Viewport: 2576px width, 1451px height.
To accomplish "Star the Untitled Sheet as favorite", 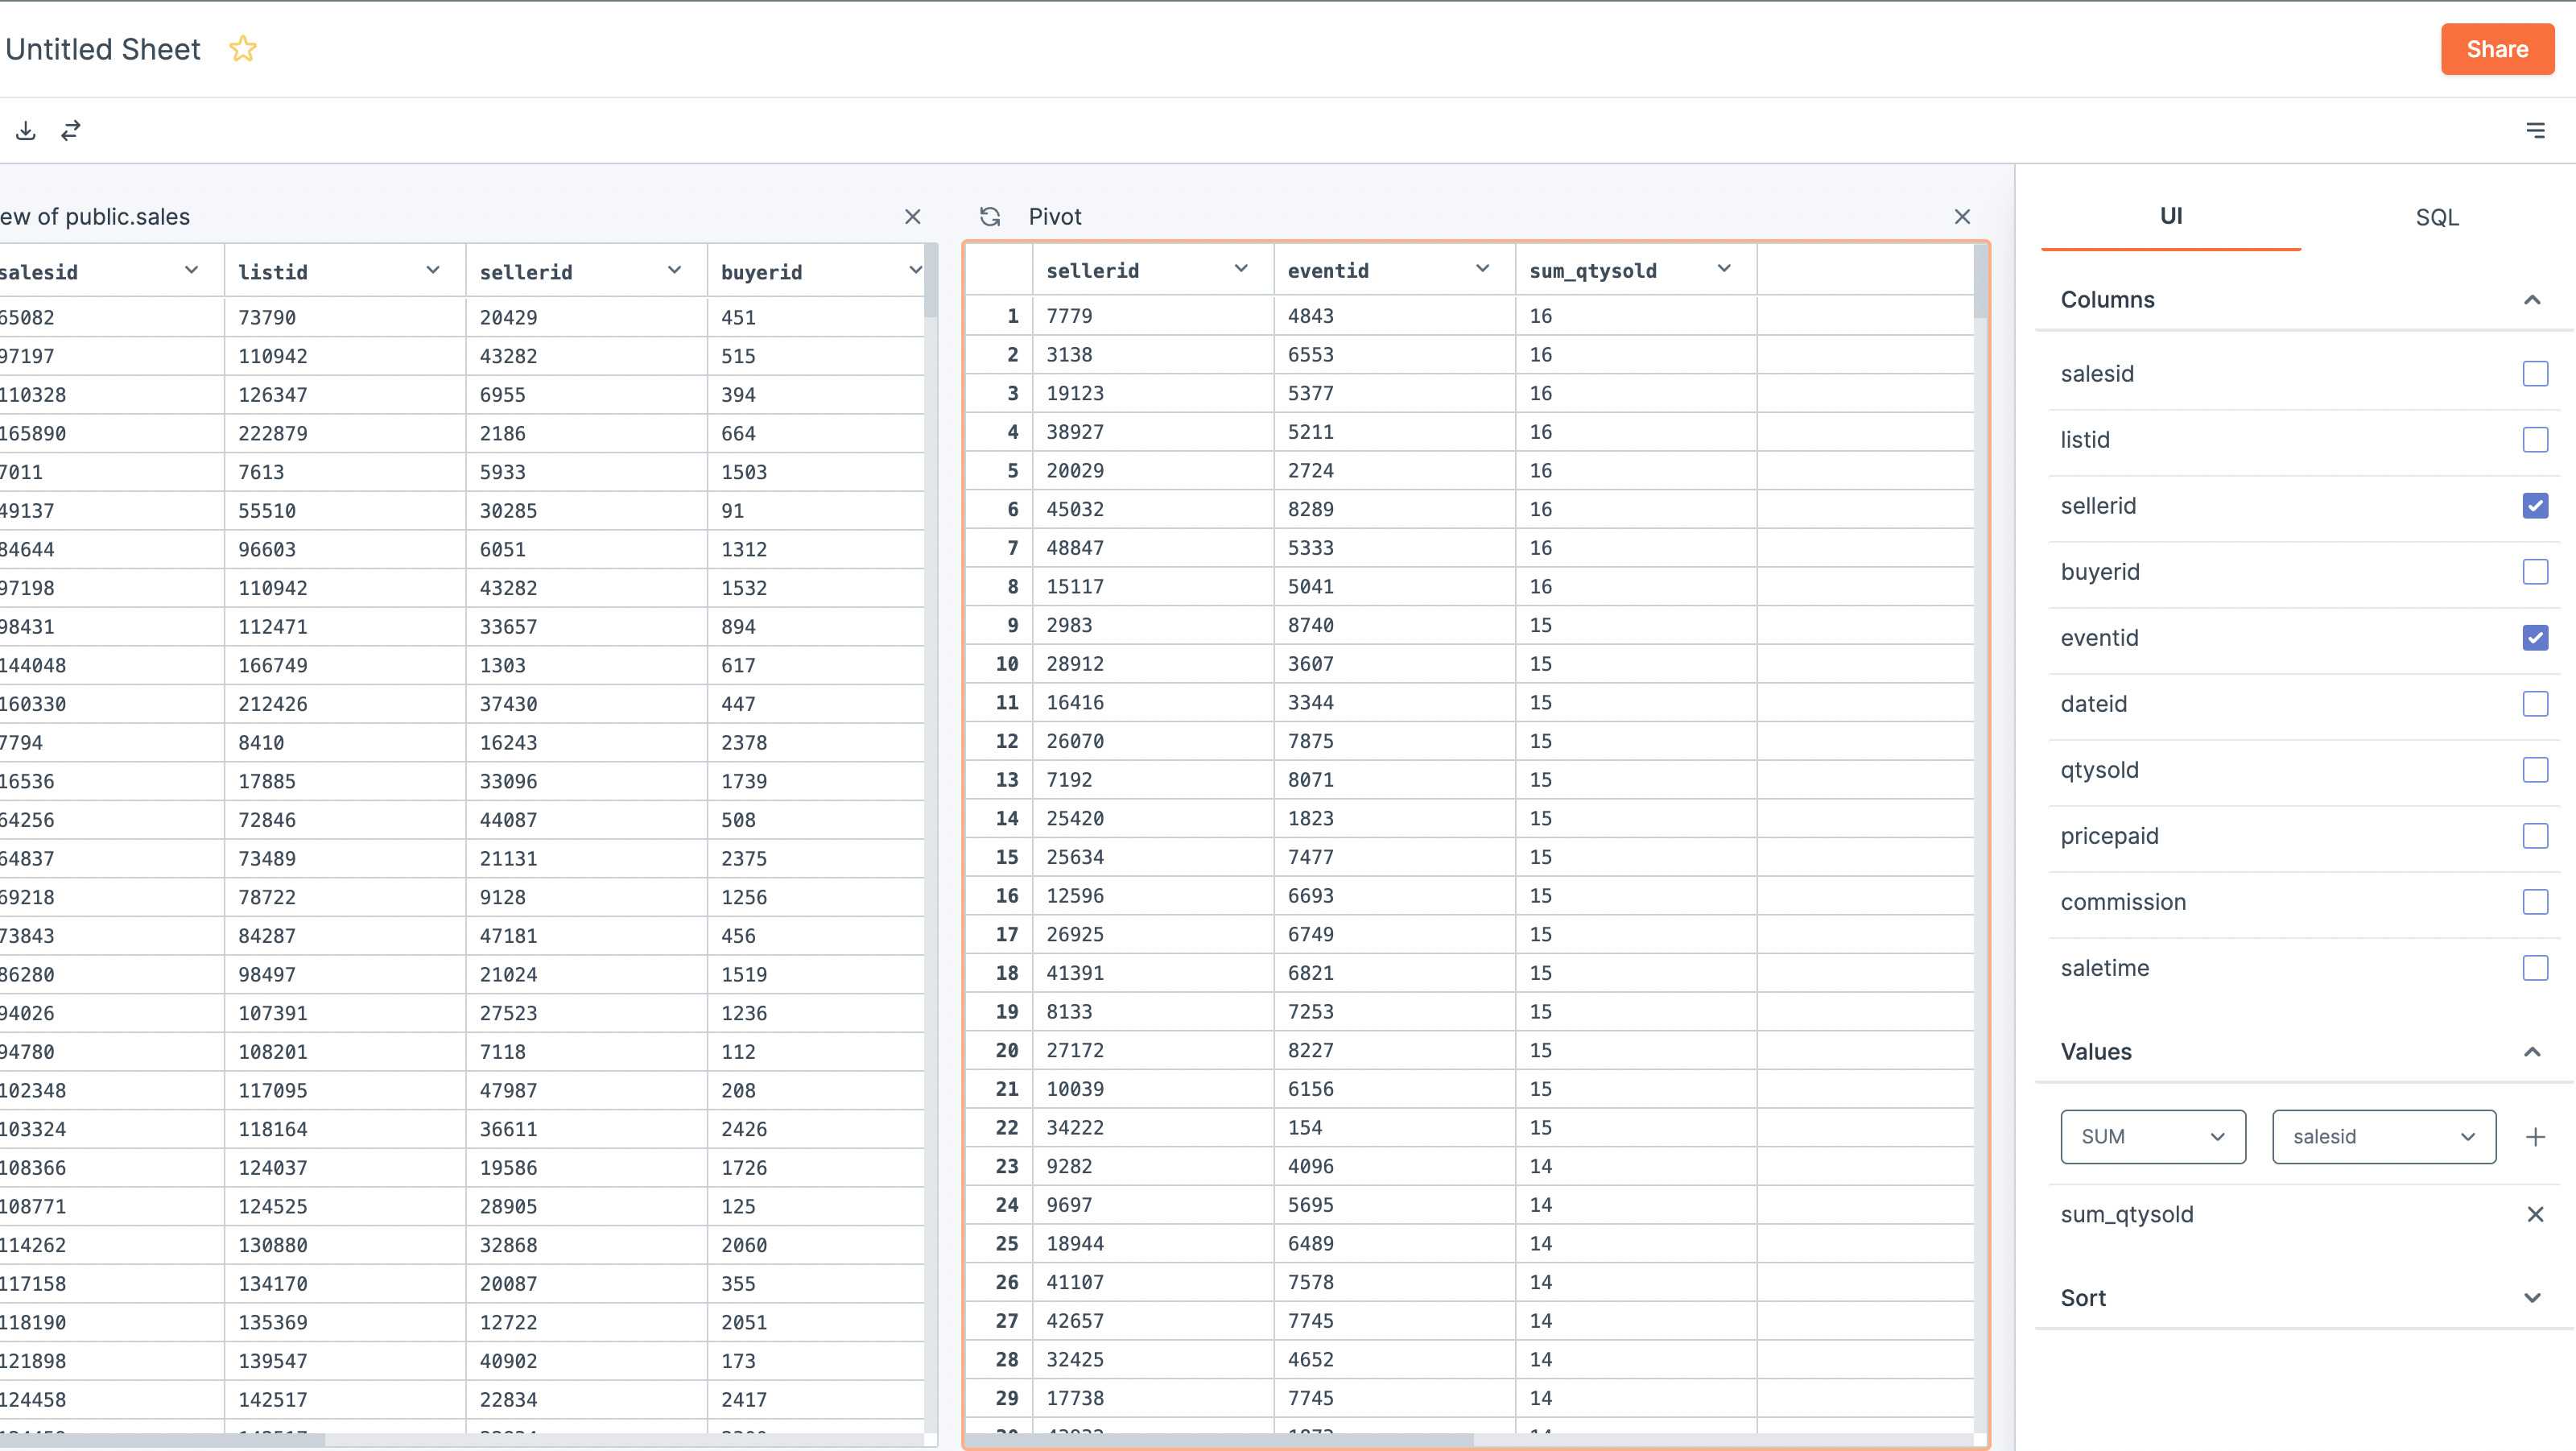I will tap(243, 49).
